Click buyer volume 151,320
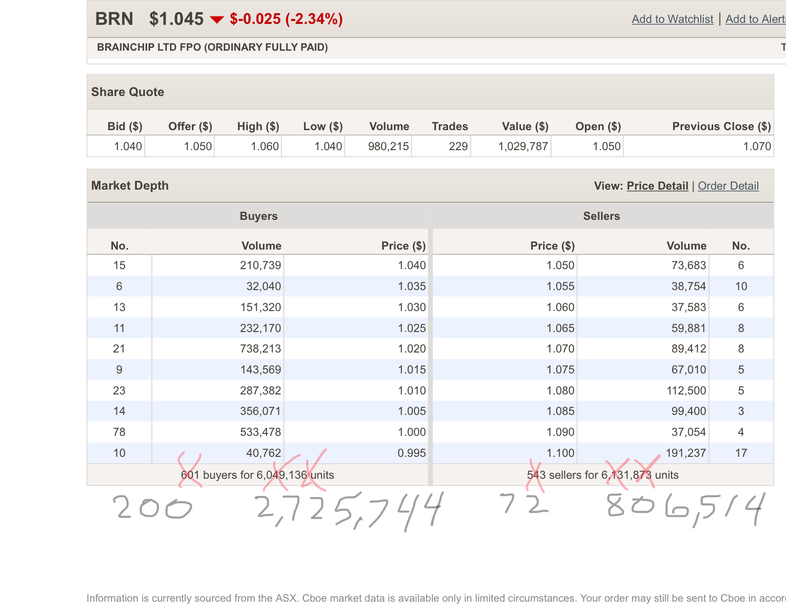The width and height of the screenshot is (786, 607). coord(261,307)
